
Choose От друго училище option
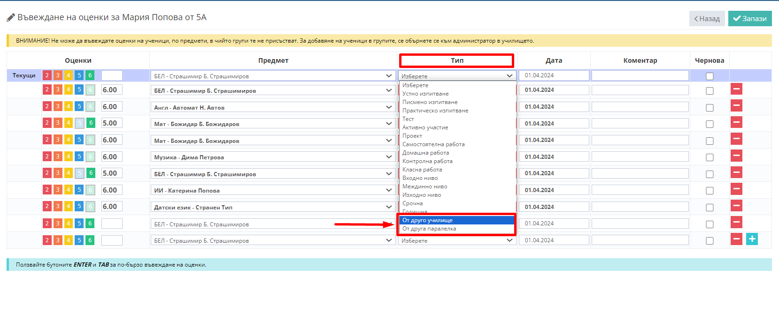pos(457,220)
